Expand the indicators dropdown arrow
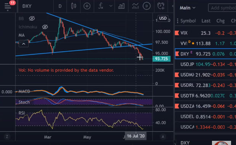This screenshot has width=236, height=145. [111, 6]
